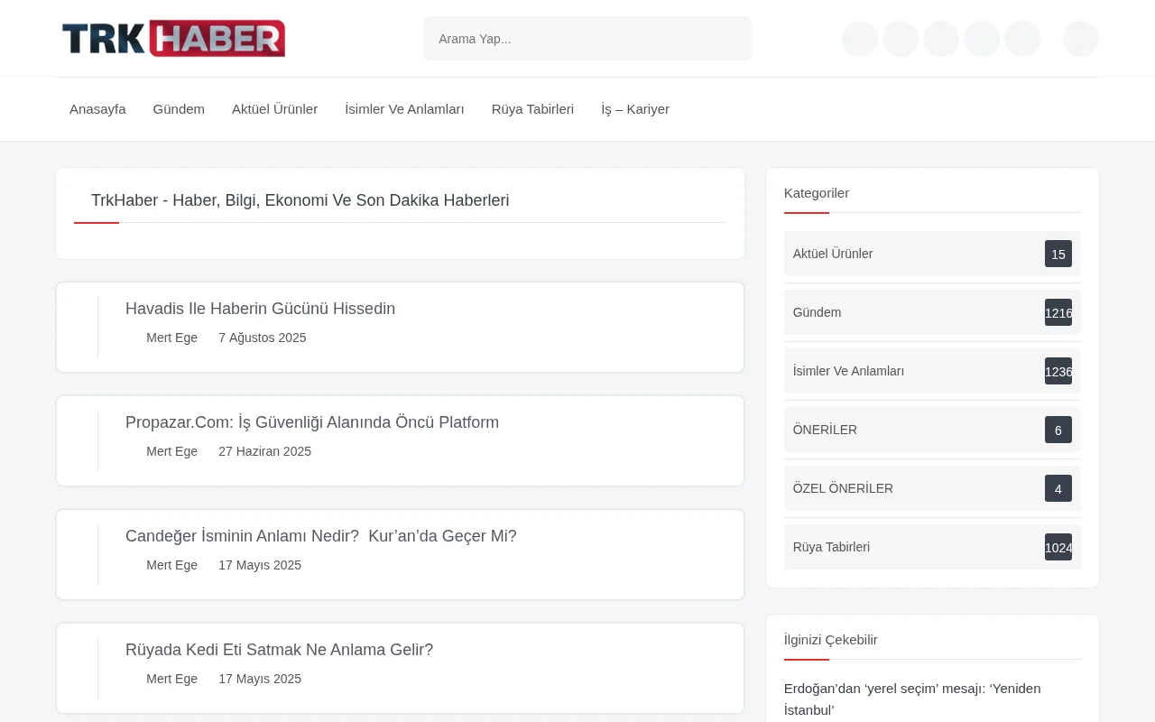Viewport: 1155px width, 722px height.
Task: Navigate to the Gündem section
Action: (179, 108)
